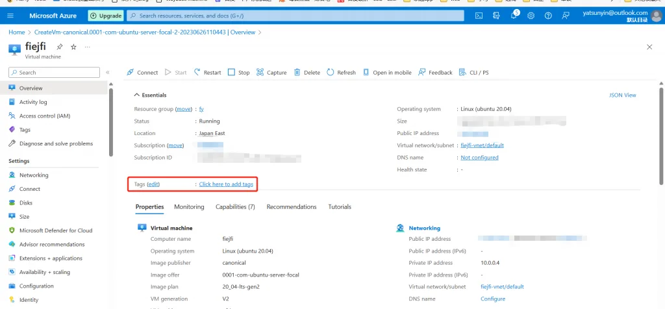Viewport: 665px width, 309px height.
Task: Open Networking under Settings
Action: tap(34, 175)
